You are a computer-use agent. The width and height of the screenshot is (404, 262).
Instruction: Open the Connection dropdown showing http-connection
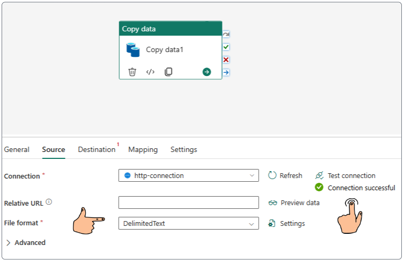pyautogui.click(x=188, y=175)
